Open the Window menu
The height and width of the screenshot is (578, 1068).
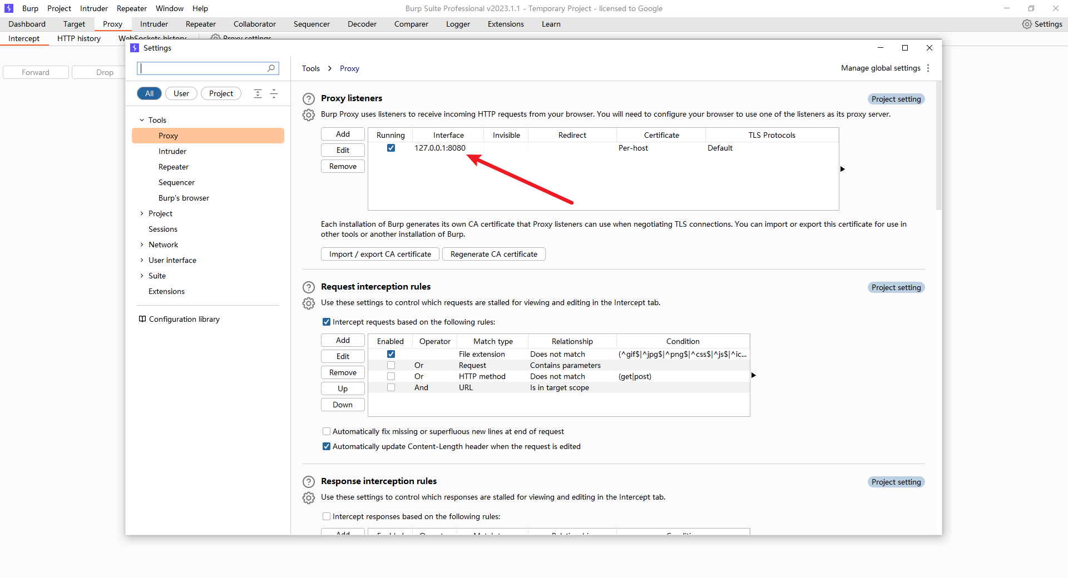pos(170,8)
